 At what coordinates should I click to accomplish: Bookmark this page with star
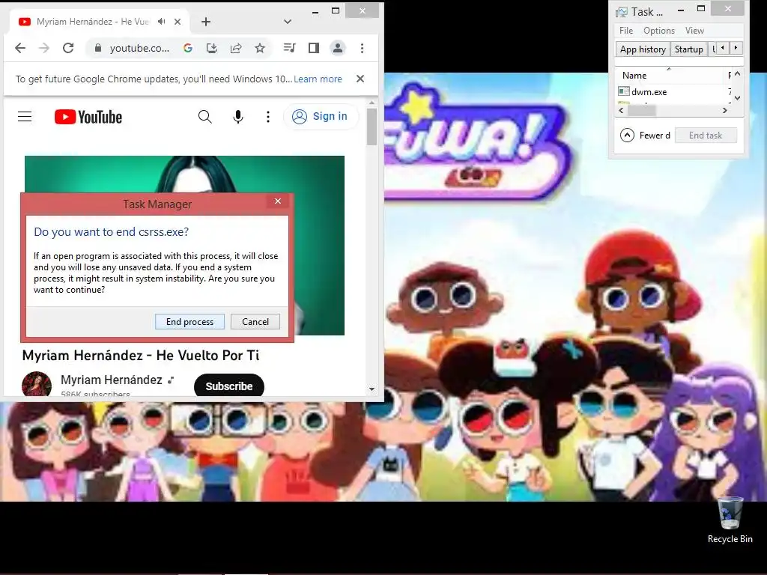click(260, 48)
